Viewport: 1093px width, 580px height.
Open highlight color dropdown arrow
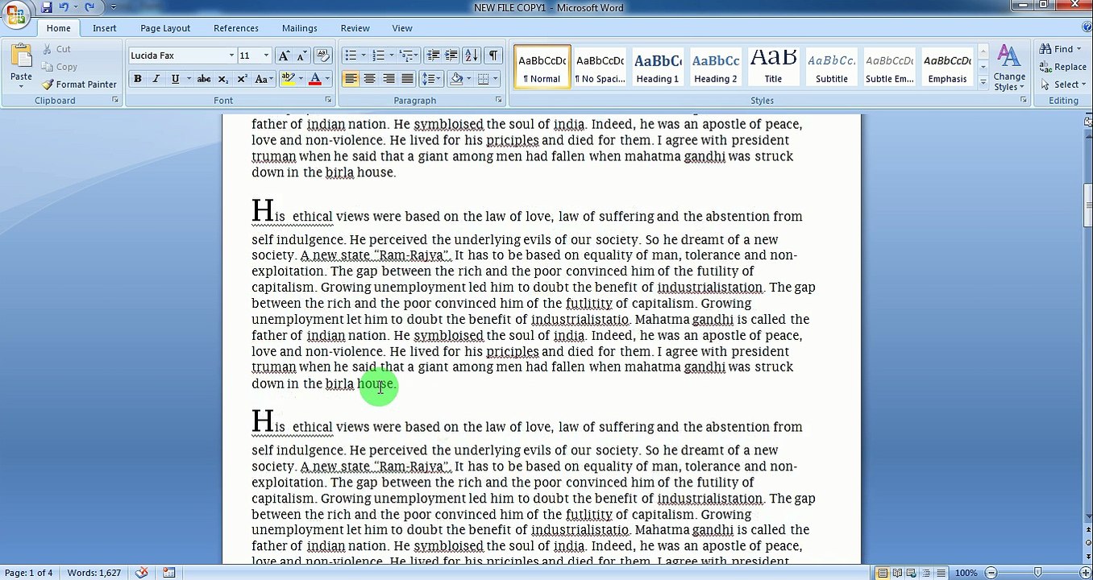(x=300, y=79)
